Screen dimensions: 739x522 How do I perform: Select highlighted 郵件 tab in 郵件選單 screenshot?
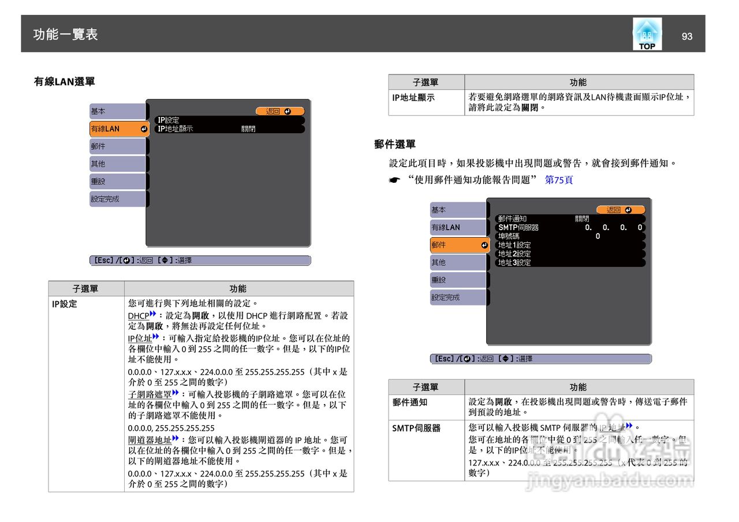pos(460,245)
